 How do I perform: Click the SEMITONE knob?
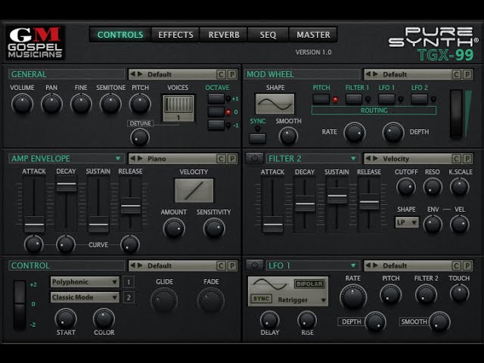pyautogui.click(x=110, y=104)
